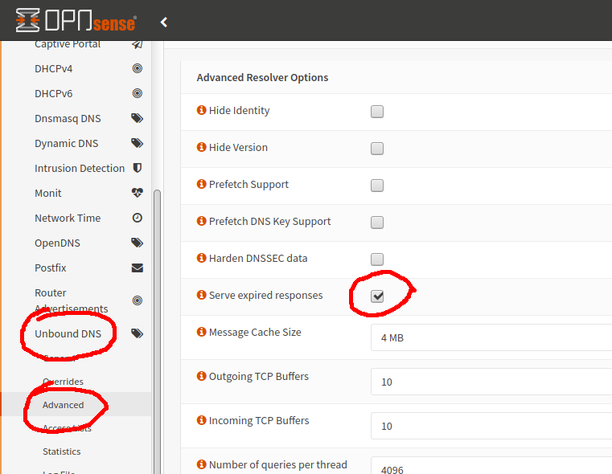Open the Monit menu

(48, 194)
